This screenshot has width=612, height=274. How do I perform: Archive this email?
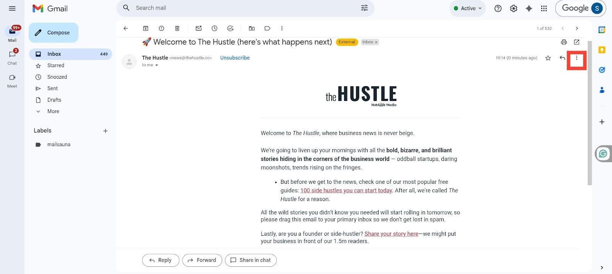point(146,28)
